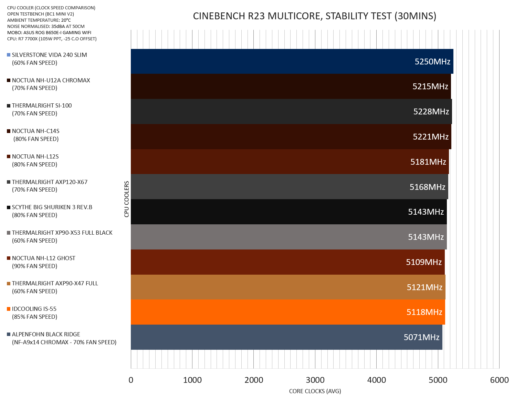Image resolution: width=514 pixels, height=398 pixels.
Task: Click the 5168MHz bar value label
Action: 427,187
